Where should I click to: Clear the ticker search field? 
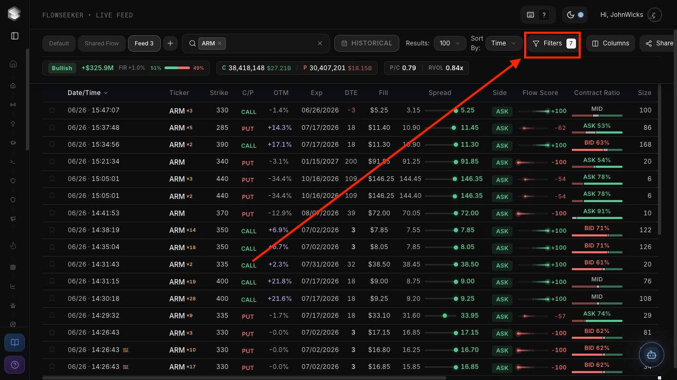(x=320, y=43)
